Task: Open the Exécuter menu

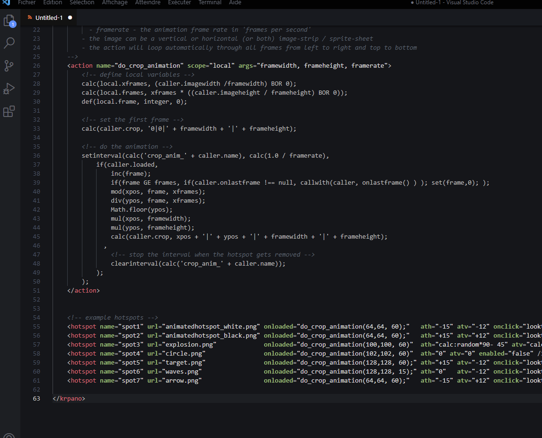Action: 179,2
